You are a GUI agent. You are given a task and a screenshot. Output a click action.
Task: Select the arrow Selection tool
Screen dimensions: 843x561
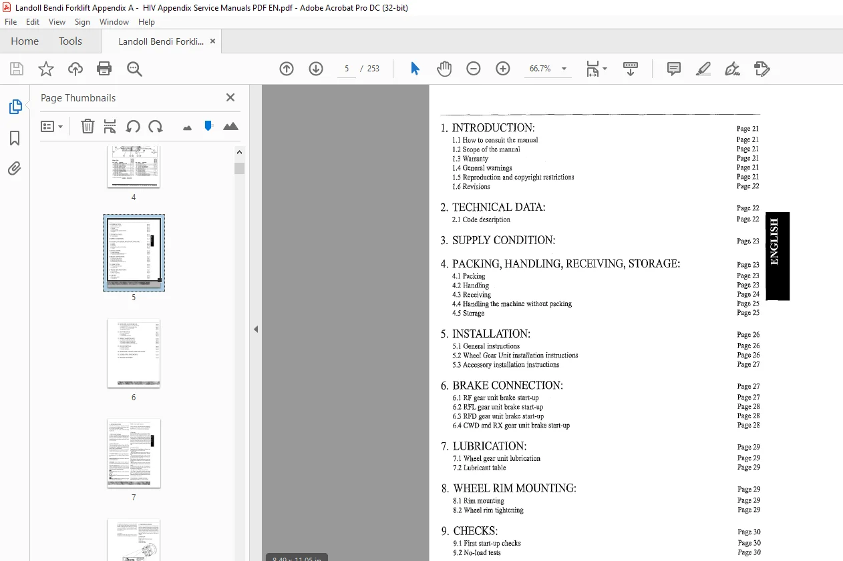coord(415,69)
